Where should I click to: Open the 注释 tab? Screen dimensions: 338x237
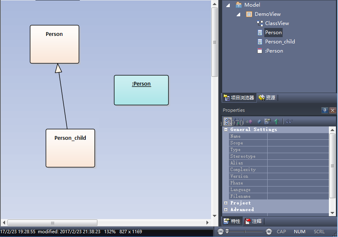(x=253, y=221)
